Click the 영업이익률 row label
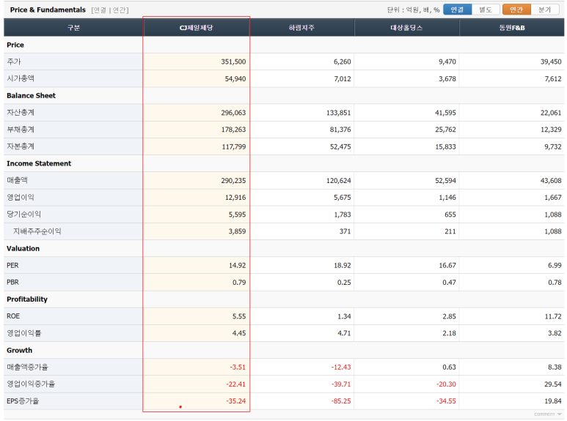The height and width of the screenshot is (421, 567). 24,333
